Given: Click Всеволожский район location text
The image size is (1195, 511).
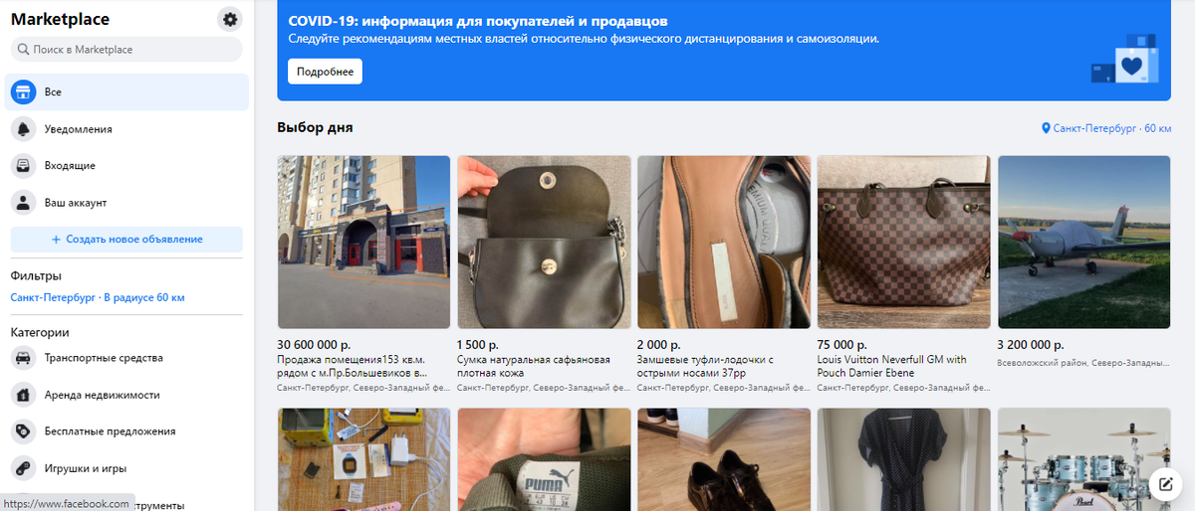Looking at the screenshot, I should 1083,363.
